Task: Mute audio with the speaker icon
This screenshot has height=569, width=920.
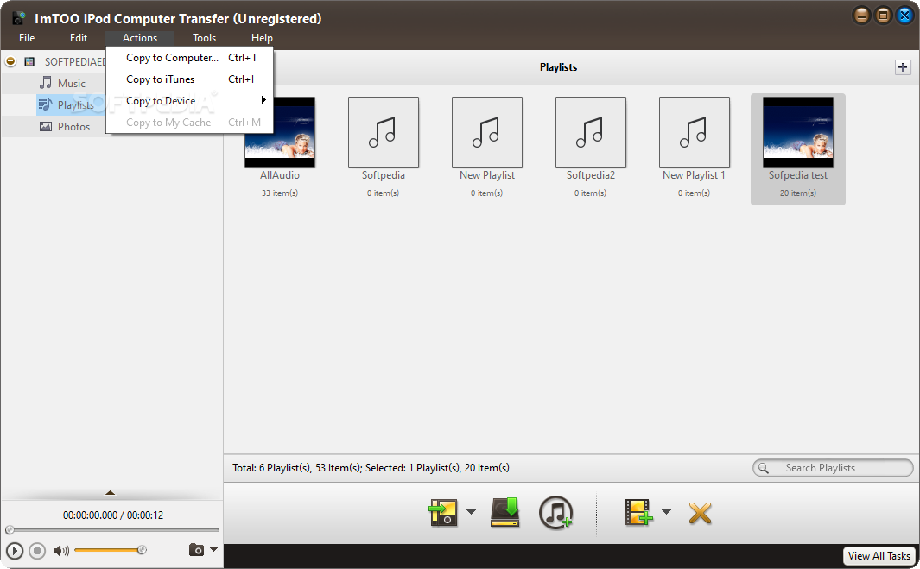Action: click(x=60, y=551)
